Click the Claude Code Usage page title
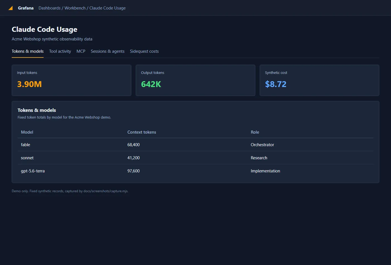Image resolution: width=391 pixels, height=265 pixels. 44,30
